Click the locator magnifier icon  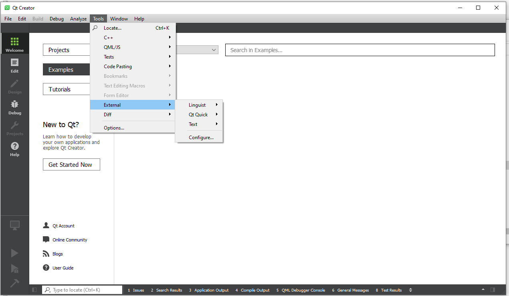(48, 290)
